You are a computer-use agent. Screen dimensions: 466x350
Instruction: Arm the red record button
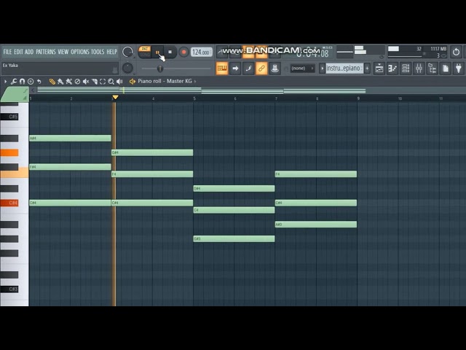183,52
